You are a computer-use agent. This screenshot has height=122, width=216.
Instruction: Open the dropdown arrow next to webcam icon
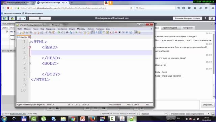coord(24,18)
